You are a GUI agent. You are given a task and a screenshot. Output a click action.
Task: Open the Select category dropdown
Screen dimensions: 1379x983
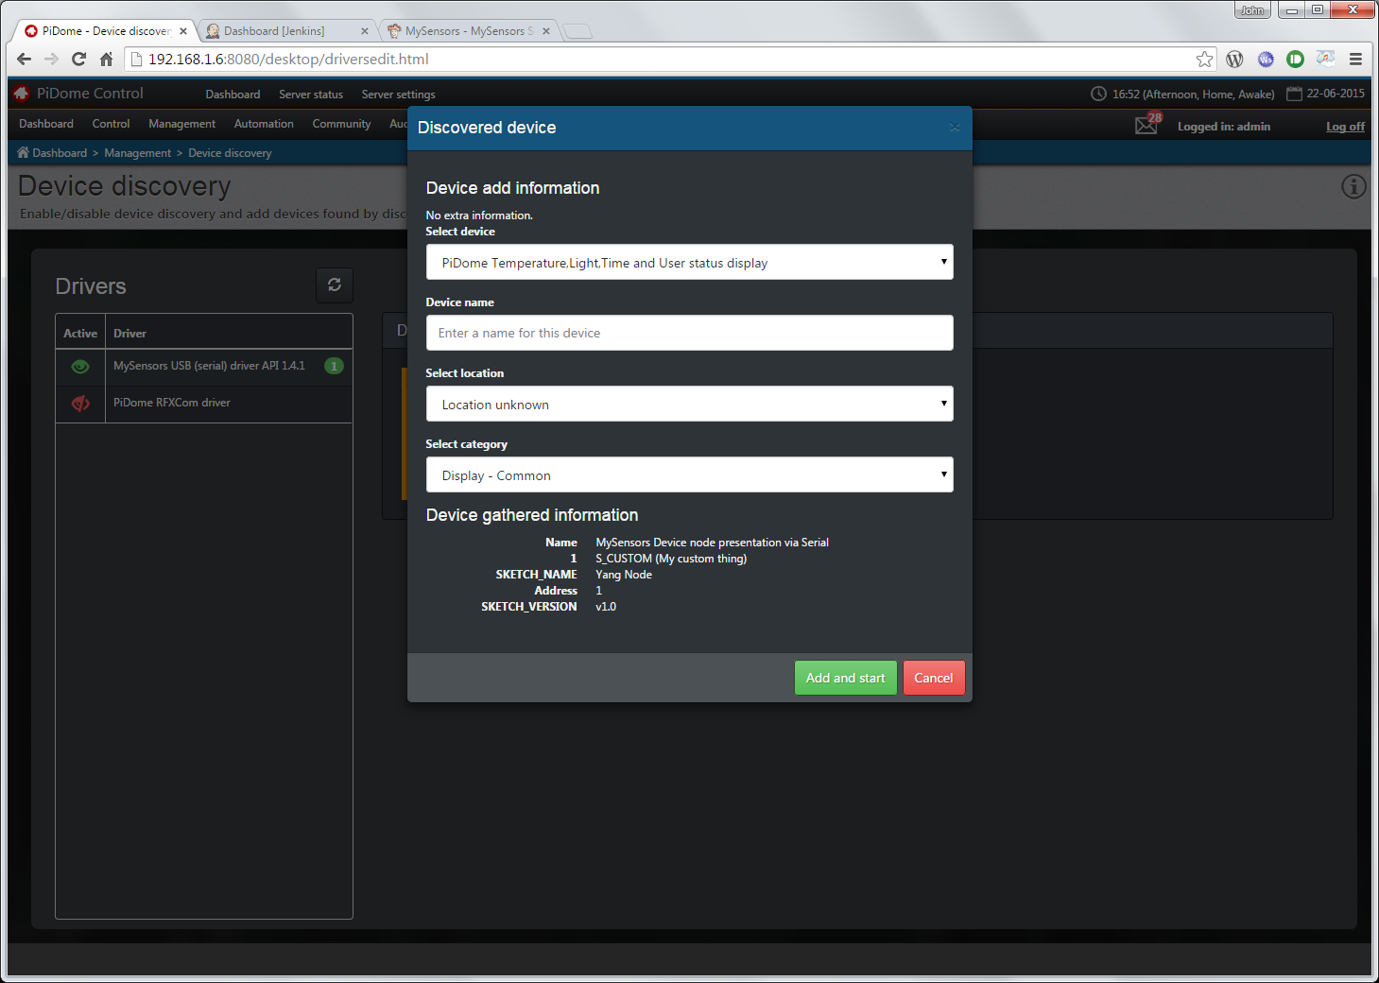pos(689,475)
